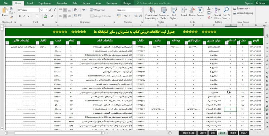The image size is (269, 136).
Task: Switch to the TarafHesab sheet
Action: [188, 133]
